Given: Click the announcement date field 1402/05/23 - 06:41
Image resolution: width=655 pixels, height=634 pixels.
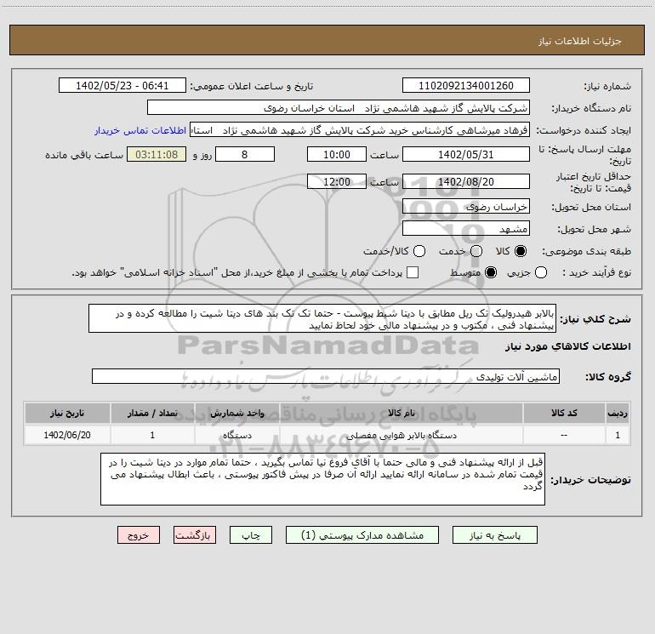Looking at the screenshot, I should point(122,85).
